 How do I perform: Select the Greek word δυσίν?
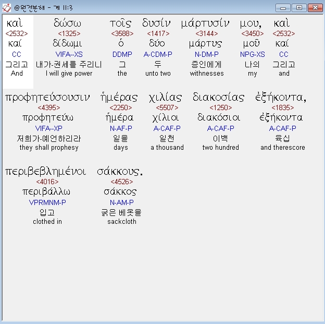coord(156,23)
